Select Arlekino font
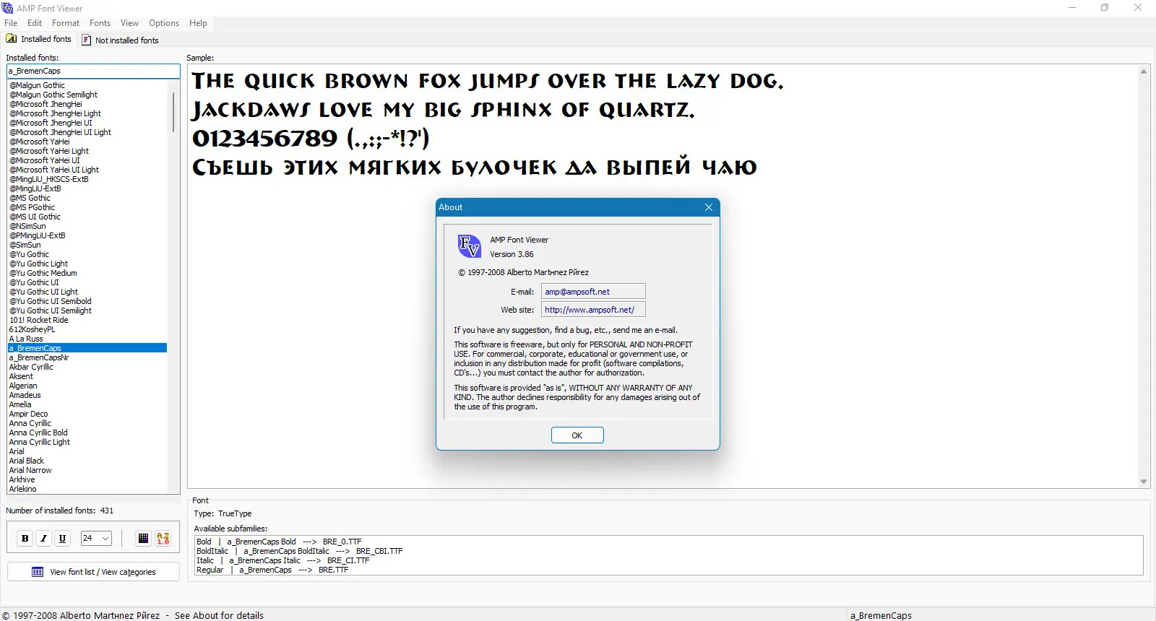The height and width of the screenshot is (621, 1156). pyautogui.click(x=87, y=489)
